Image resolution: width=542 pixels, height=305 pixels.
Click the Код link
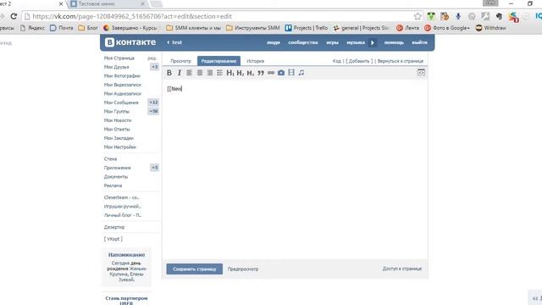click(x=337, y=61)
